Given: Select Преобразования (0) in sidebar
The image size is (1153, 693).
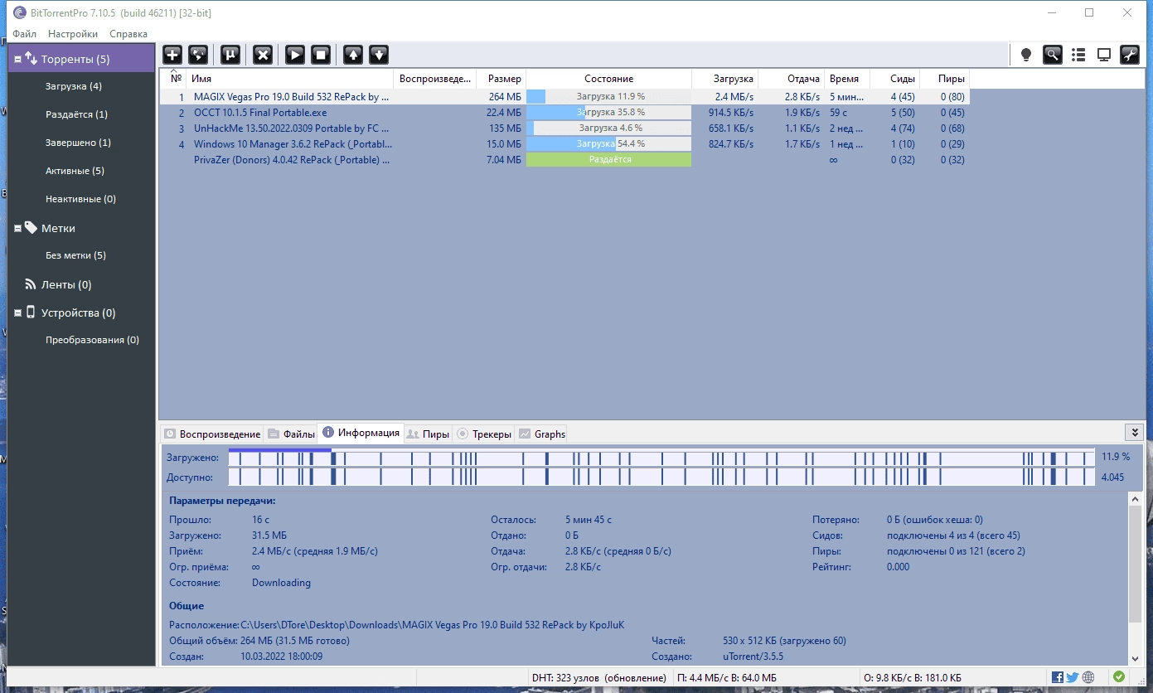Looking at the screenshot, I should click(92, 340).
